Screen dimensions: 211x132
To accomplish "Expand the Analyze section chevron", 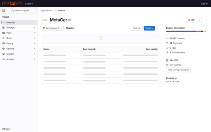I will pos(34,59).
